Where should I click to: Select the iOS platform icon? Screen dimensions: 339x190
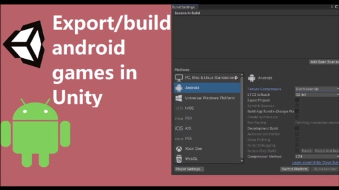[x=179, y=129]
